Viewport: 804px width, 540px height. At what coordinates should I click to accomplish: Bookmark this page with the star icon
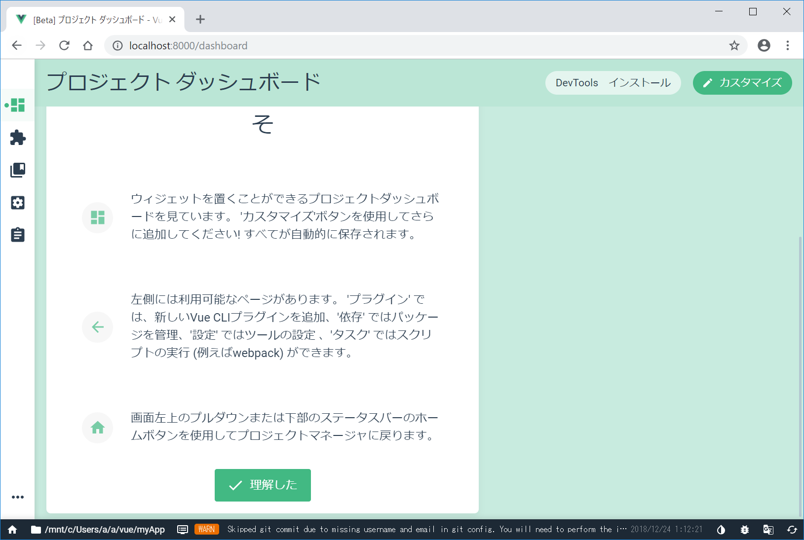point(734,46)
